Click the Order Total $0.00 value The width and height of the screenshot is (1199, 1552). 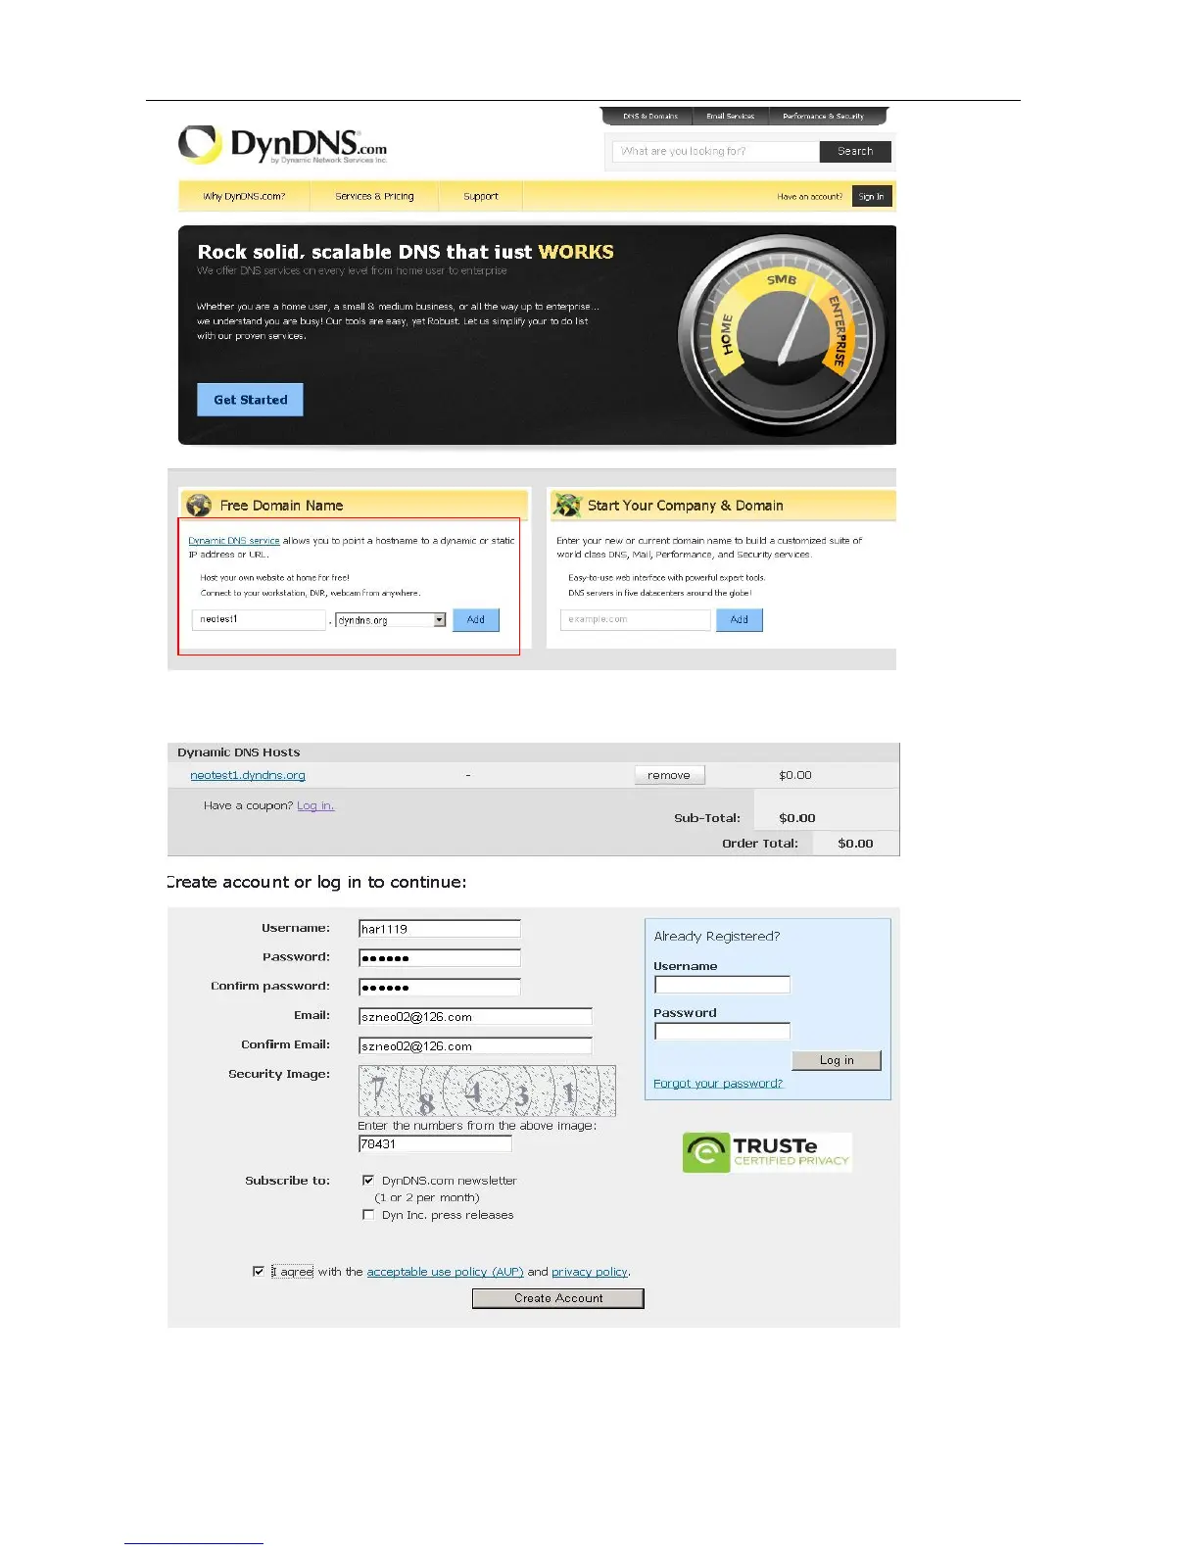point(855,844)
